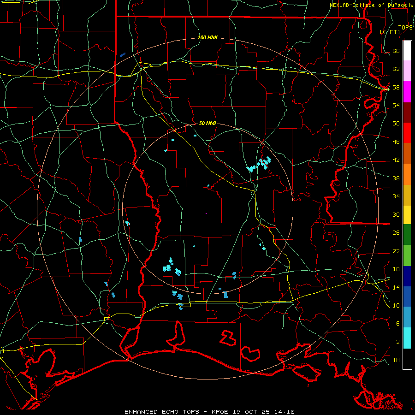Click the dark blue echo near the northwest ring
The width and height of the screenshot is (415, 415).
point(123,55)
